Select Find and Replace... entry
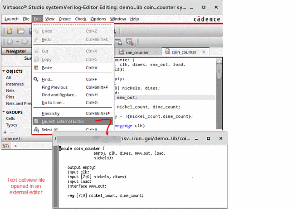Viewport: 294px width, 211px height. (x=73, y=95)
